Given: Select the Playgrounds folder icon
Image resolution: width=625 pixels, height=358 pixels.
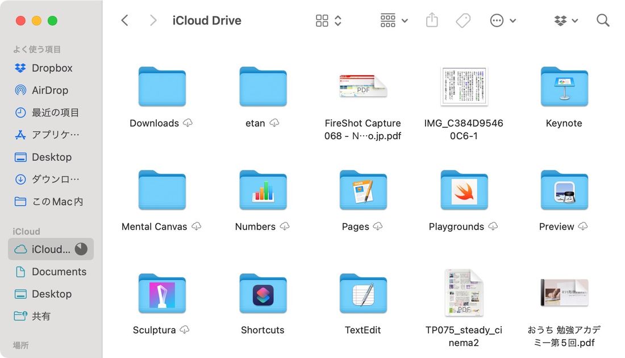Looking at the screenshot, I should (464, 190).
